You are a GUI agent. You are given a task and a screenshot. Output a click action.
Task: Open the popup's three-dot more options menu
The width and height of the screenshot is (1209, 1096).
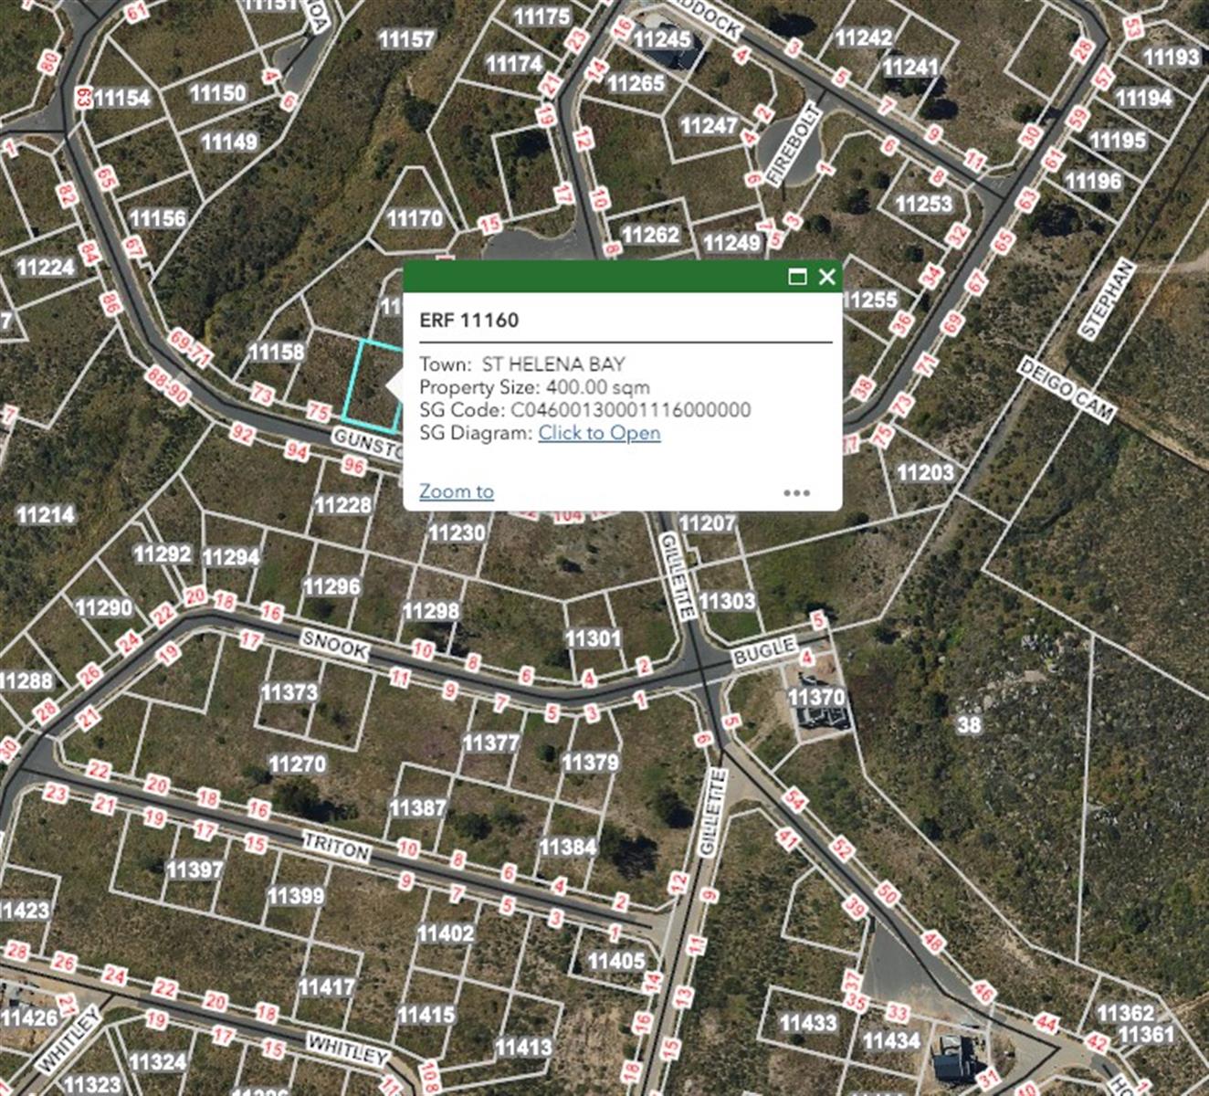click(x=796, y=493)
